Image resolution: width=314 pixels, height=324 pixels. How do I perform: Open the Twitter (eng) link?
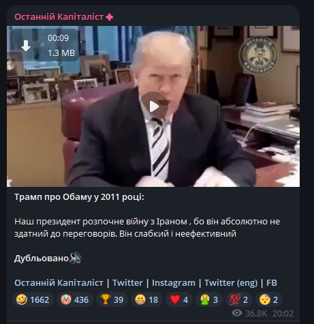point(231,283)
